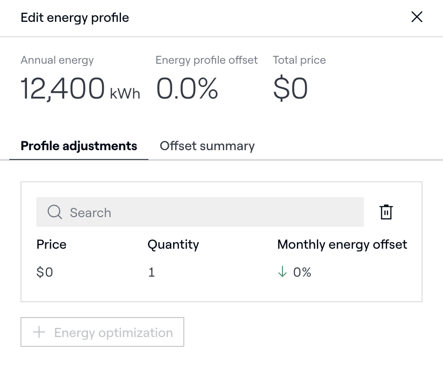Select the Profile adjustments tab
The width and height of the screenshot is (443, 384).
point(79,146)
